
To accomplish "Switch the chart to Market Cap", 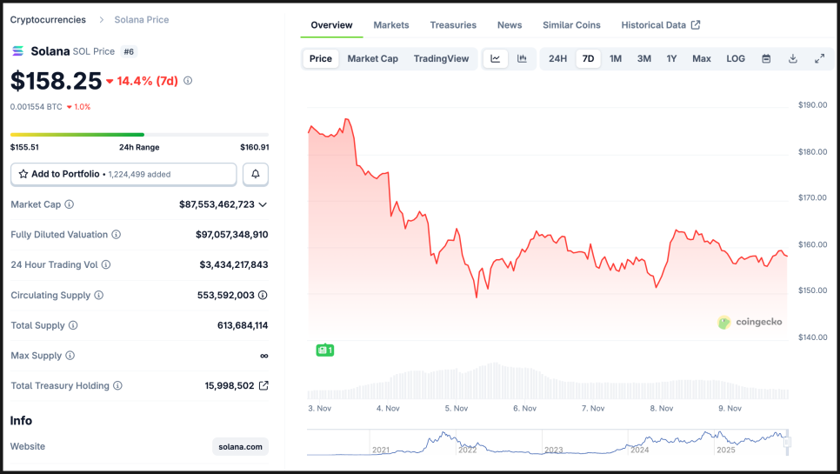I will pyautogui.click(x=372, y=59).
